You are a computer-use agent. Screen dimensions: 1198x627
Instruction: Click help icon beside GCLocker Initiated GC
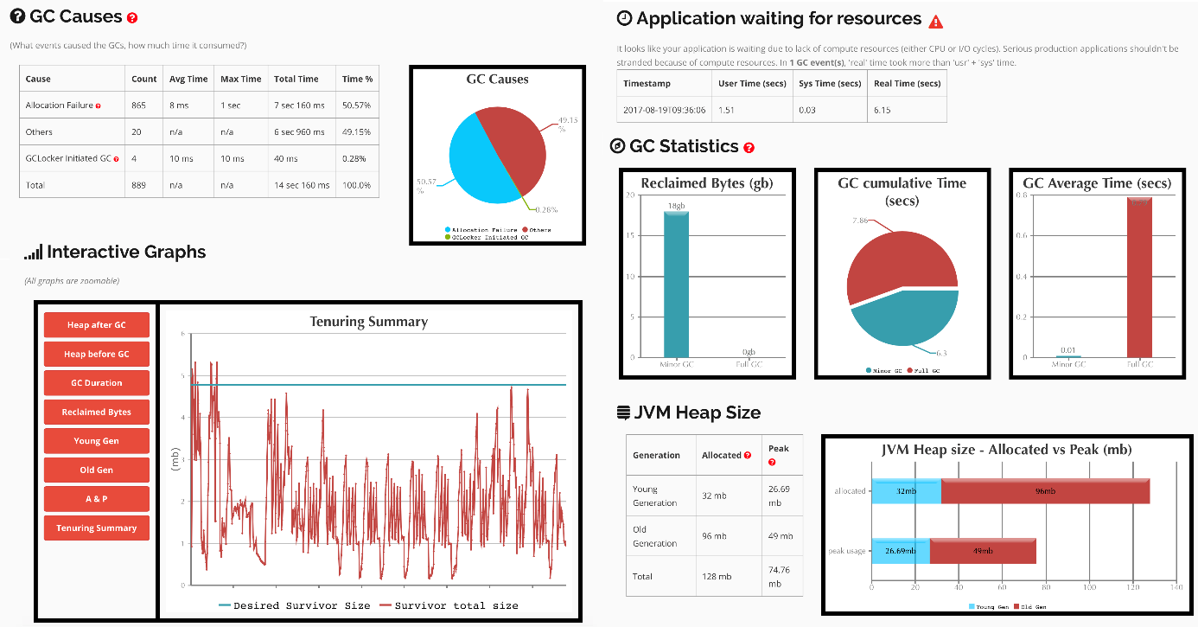[116, 159]
